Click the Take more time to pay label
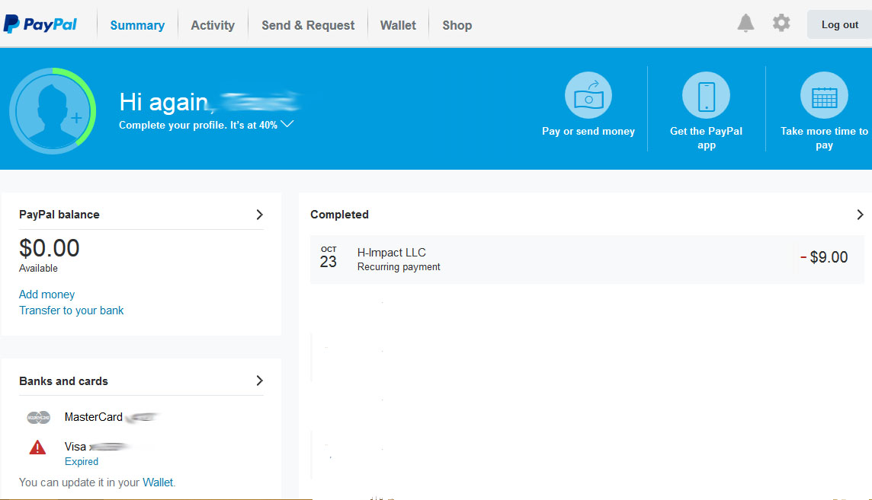Image resolution: width=872 pixels, height=500 pixels. (x=824, y=139)
